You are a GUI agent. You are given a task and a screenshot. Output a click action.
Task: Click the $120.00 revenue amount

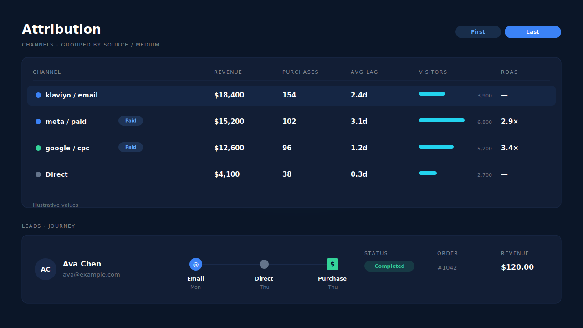pos(517,267)
